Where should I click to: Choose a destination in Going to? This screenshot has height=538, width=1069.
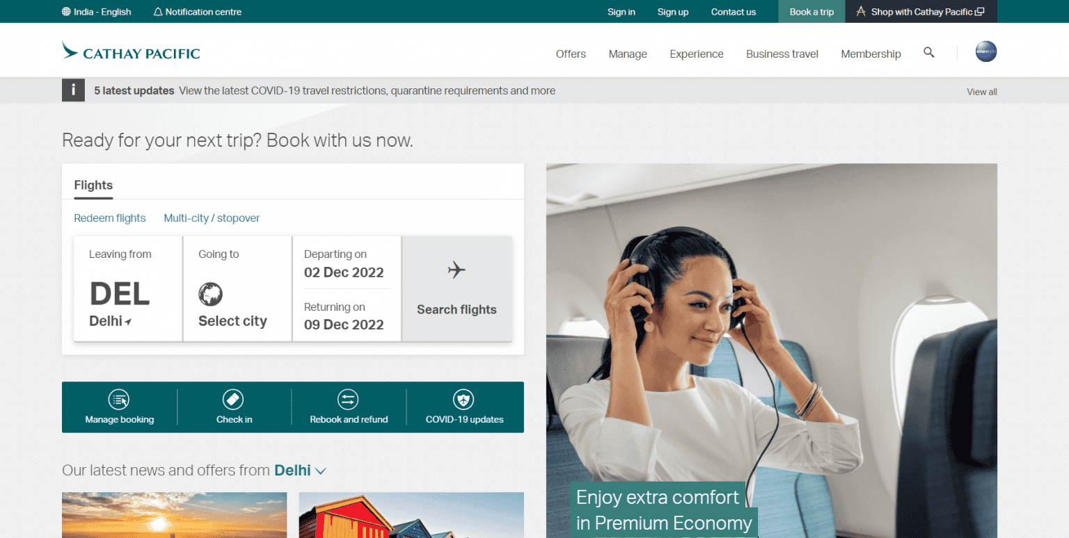tap(237, 288)
